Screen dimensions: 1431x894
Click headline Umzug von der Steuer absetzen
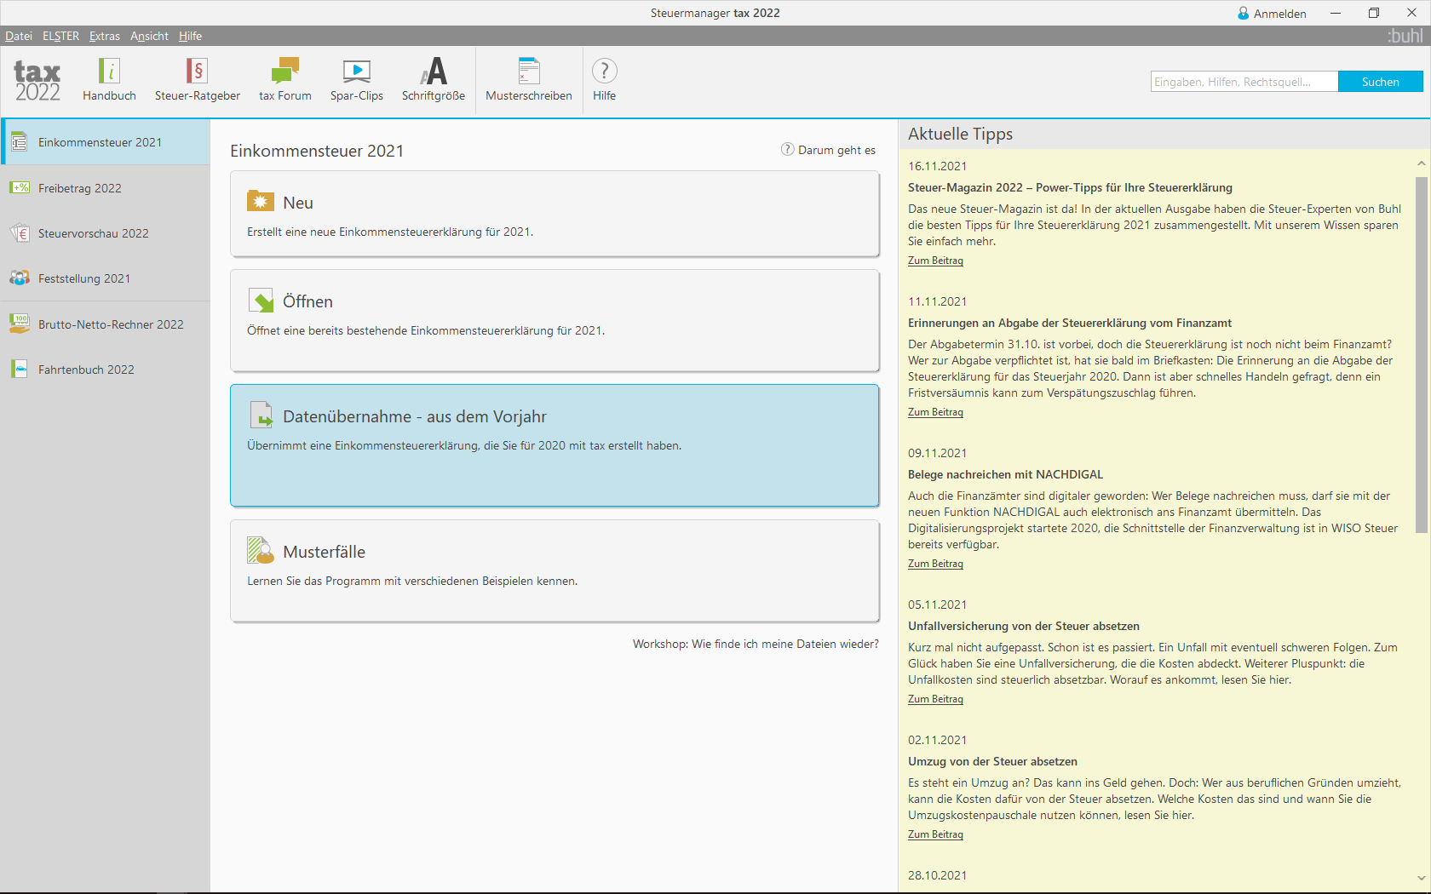coord(992,761)
